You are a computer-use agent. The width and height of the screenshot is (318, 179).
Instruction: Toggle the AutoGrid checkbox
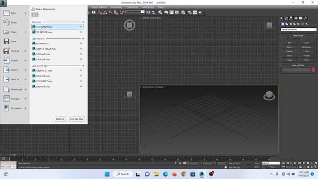(x=288, y=39)
